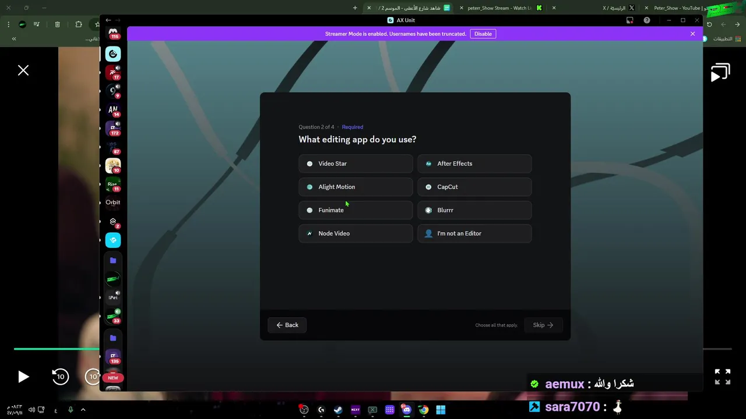746x419 pixels.
Task: Open the server with 2 mentions
Action: pyautogui.click(x=113, y=222)
